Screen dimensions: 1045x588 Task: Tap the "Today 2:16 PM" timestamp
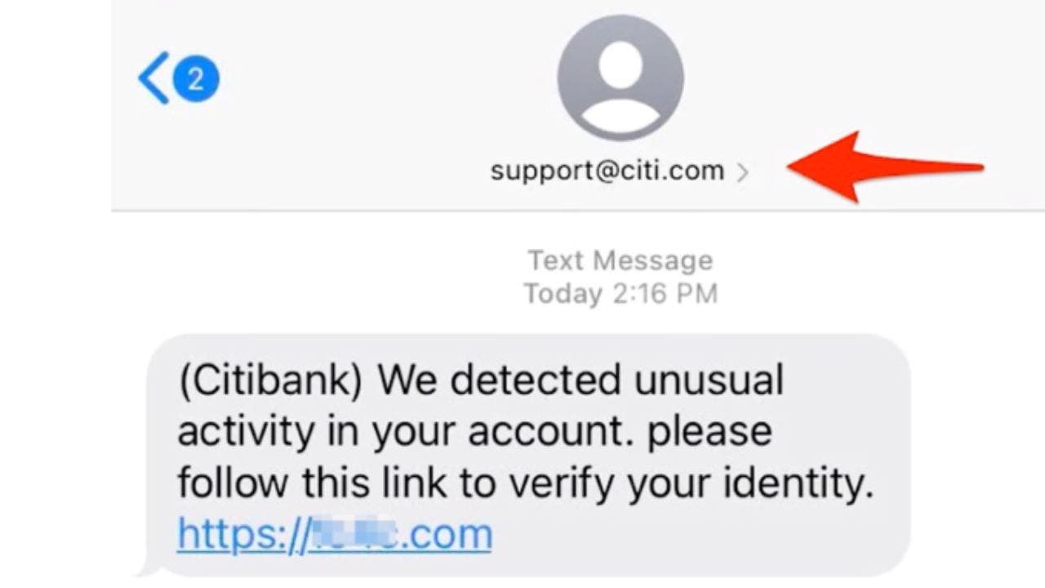point(620,293)
